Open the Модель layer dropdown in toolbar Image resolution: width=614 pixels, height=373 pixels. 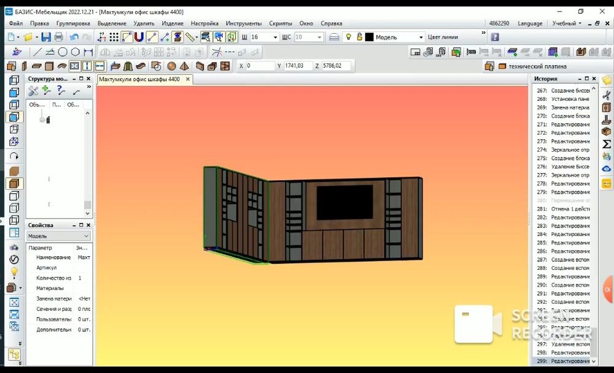(421, 37)
